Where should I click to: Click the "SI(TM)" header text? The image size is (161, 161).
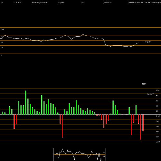[61, 3]
